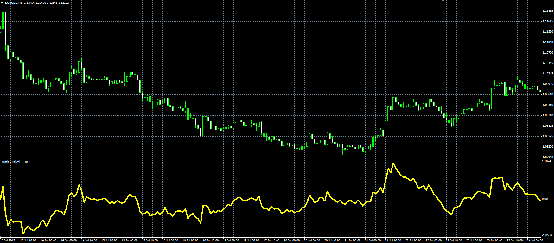Viewport: 554px width, 243px height.
Task: Click the 15 Jul 16:00 time label
Action: pyautogui.click(x=150, y=240)
